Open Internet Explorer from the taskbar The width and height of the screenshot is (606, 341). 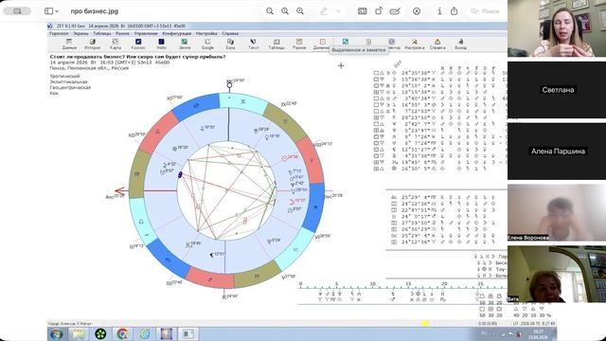pos(145,333)
